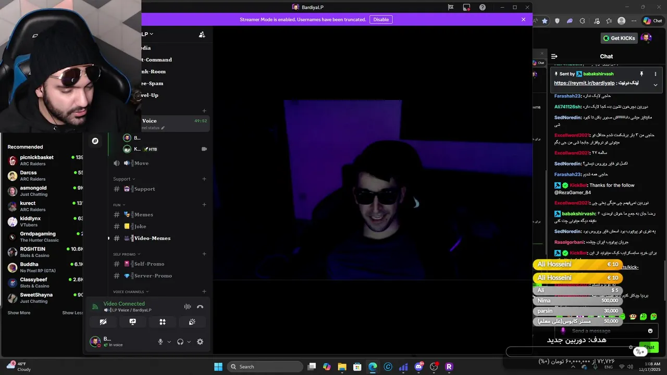Open the noise suppression waveform icon
Viewport: 667px width, 375px height.
click(187, 307)
